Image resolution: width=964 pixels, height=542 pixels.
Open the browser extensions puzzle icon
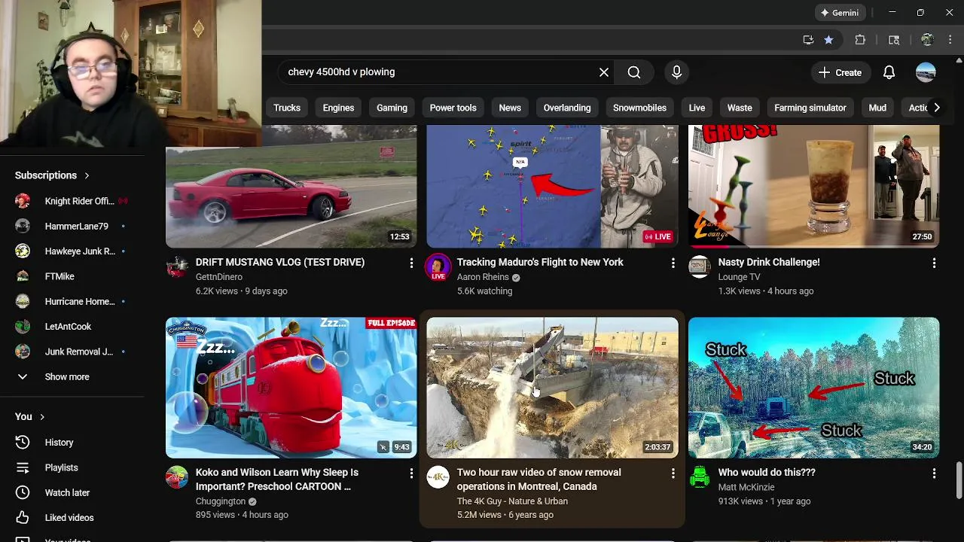(x=860, y=40)
